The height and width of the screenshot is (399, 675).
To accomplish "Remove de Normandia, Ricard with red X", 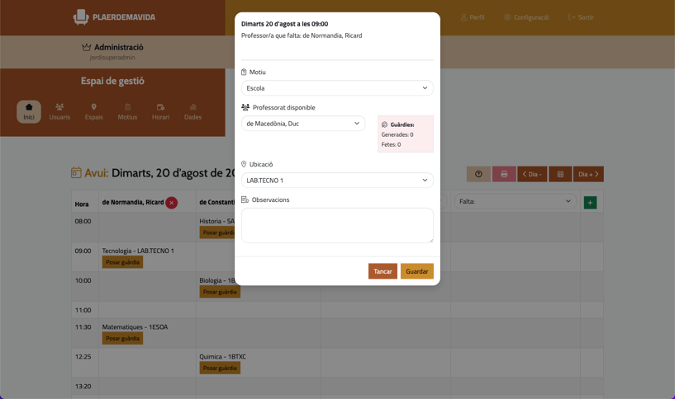I will [x=172, y=203].
